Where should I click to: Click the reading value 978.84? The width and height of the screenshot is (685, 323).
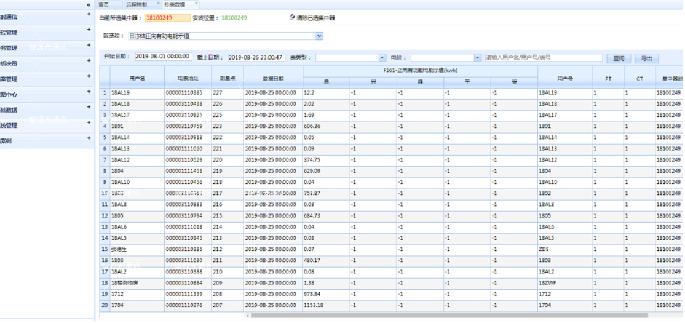312,294
